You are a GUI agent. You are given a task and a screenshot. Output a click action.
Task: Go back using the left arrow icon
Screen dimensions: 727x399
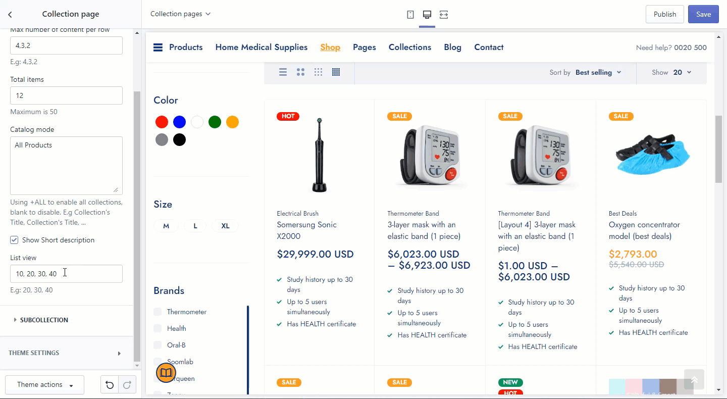[x=10, y=14]
